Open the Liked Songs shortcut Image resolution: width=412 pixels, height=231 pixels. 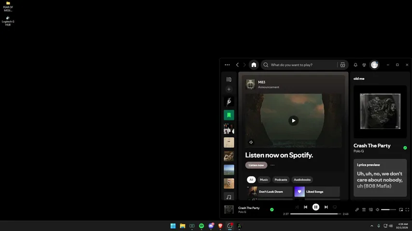click(x=317, y=192)
